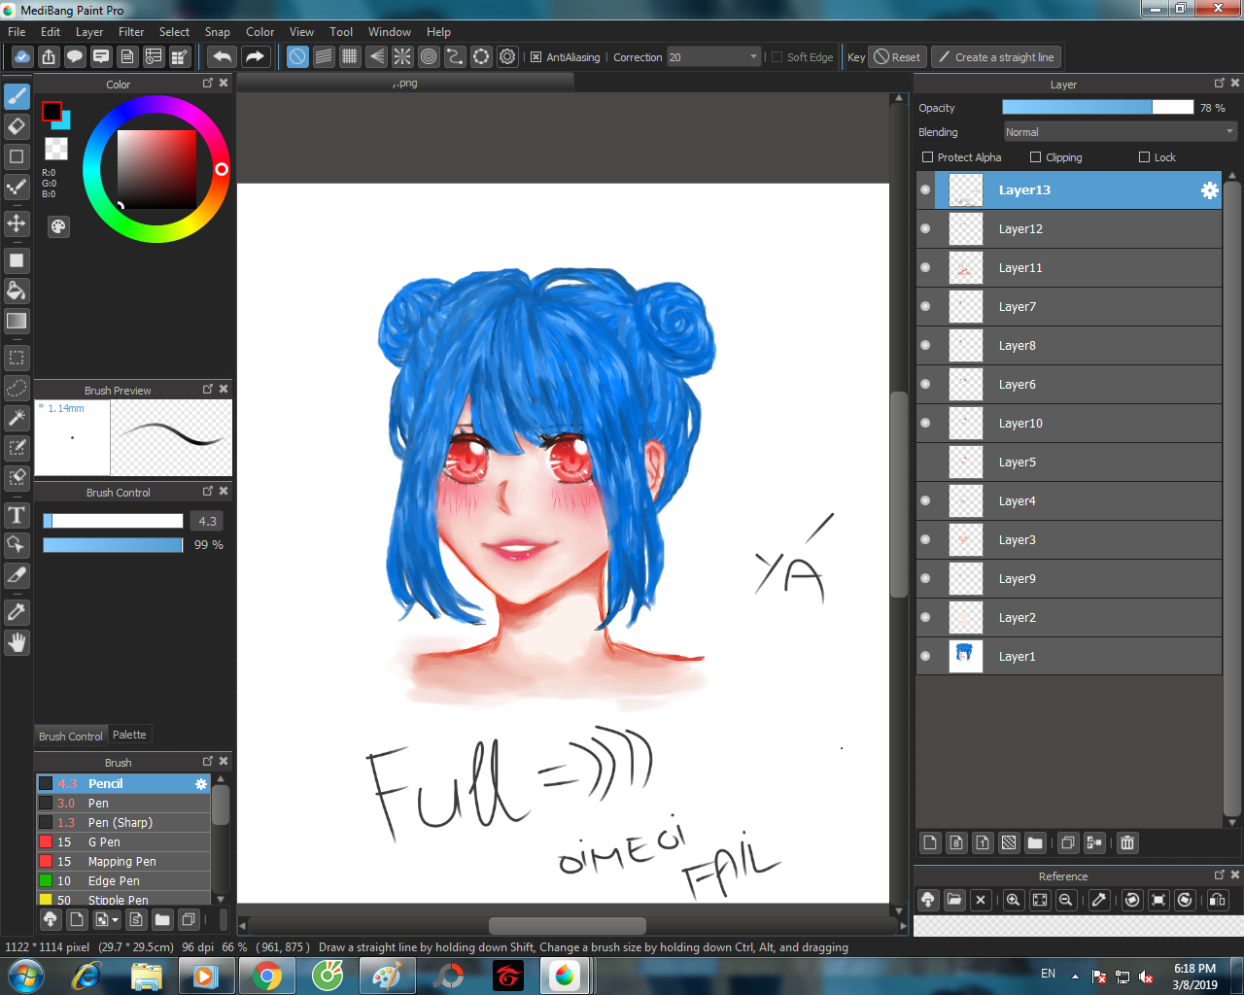
Task: Open the Blending mode dropdown
Action: (1120, 132)
